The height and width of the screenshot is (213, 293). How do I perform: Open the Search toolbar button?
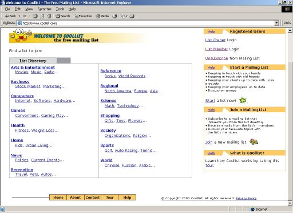[x=63, y=16]
